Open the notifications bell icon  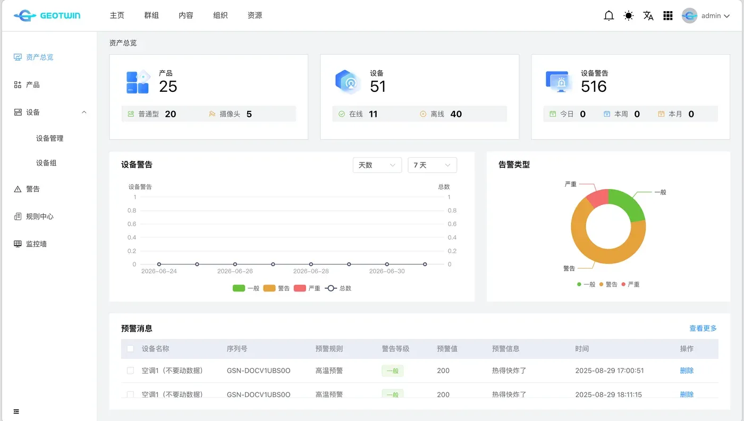tap(609, 16)
